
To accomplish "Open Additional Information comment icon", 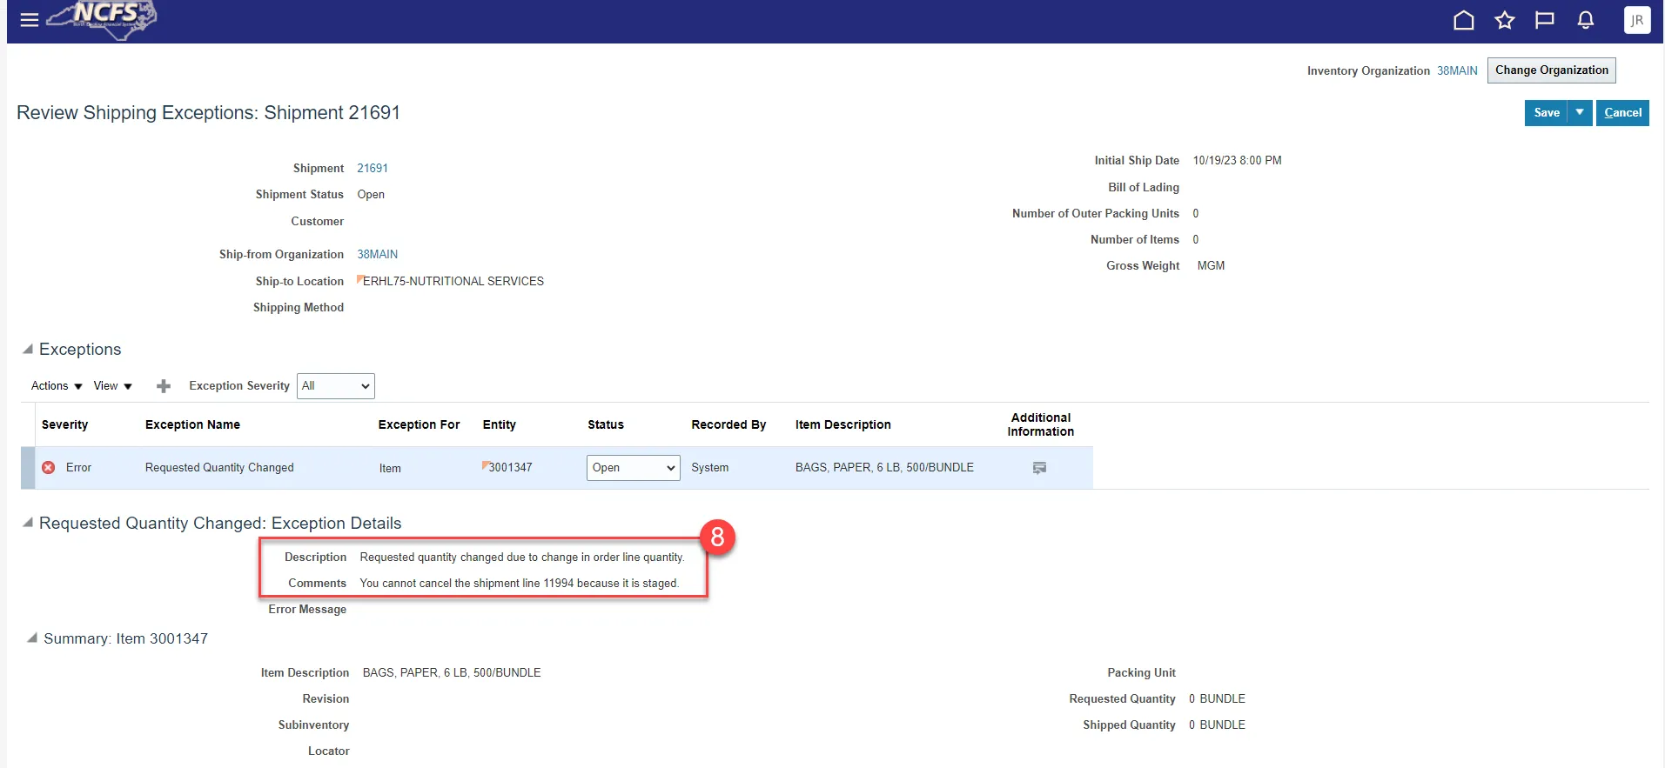I will 1039,468.
